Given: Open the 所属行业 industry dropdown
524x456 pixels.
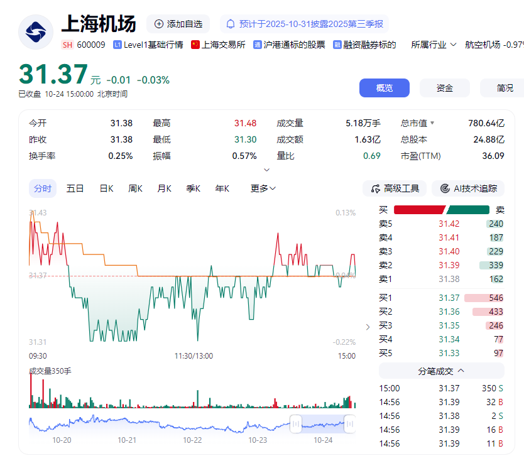Looking at the screenshot, I should pyautogui.click(x=433, y=45).
